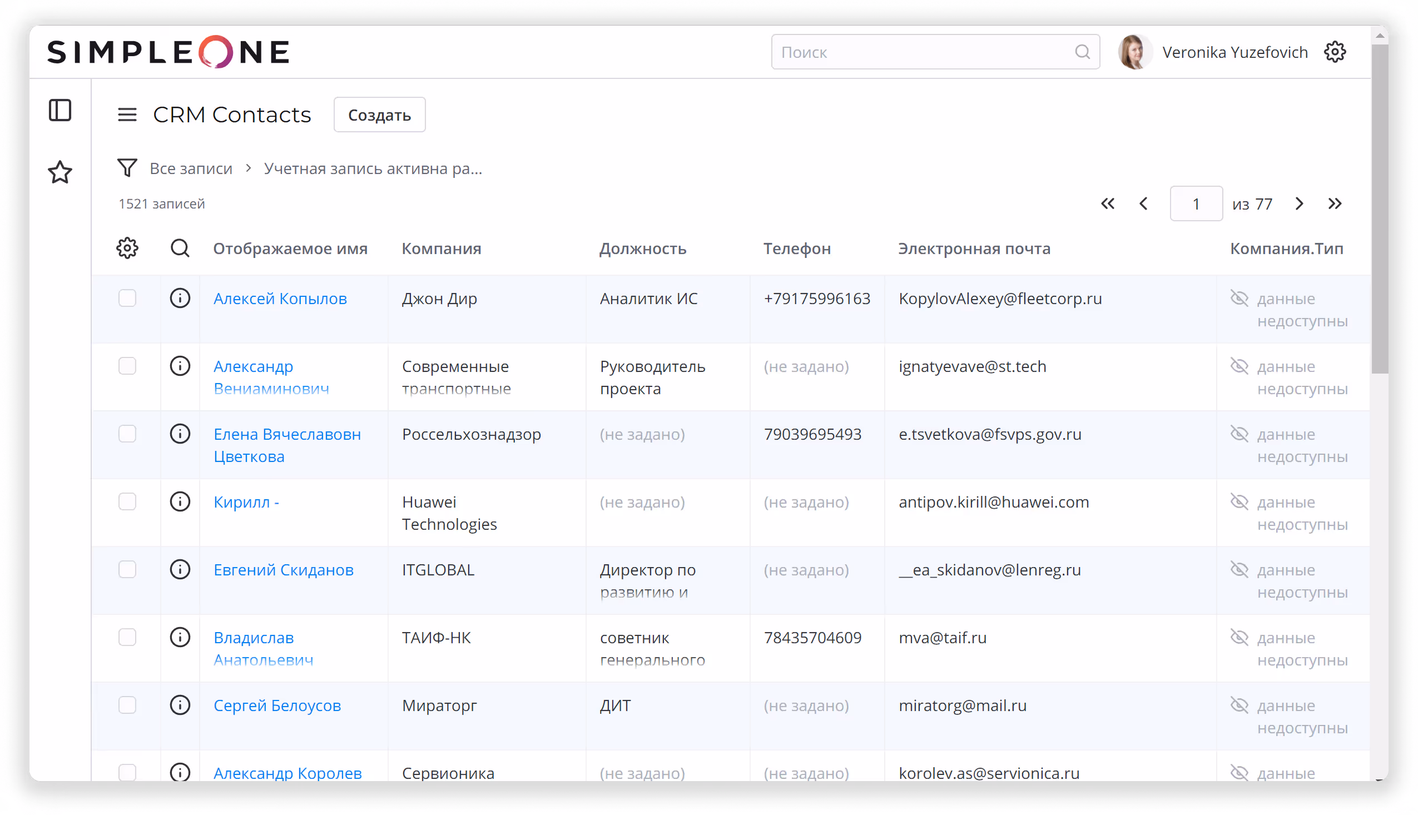This screenshot has height=815, width=1418.
Task: Open user settings gear next to Veronika
Action: [1335, 52]
